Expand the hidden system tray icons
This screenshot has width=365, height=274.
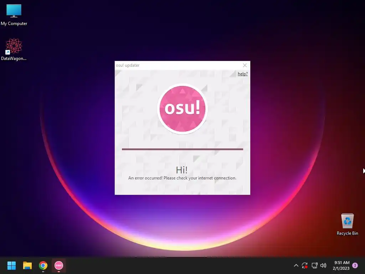pos(296,265)
